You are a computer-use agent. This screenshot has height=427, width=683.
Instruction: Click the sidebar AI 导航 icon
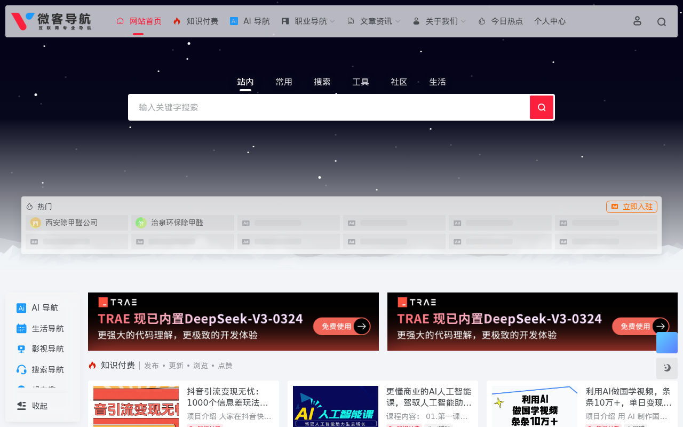click(x=21, y=308)
